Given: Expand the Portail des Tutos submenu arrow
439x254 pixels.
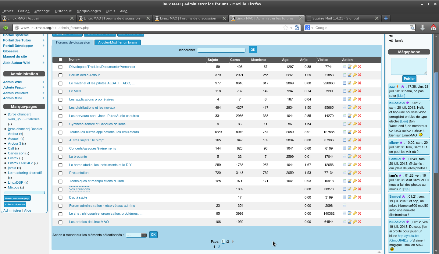Looking at the screenshot, I should 44,40.
